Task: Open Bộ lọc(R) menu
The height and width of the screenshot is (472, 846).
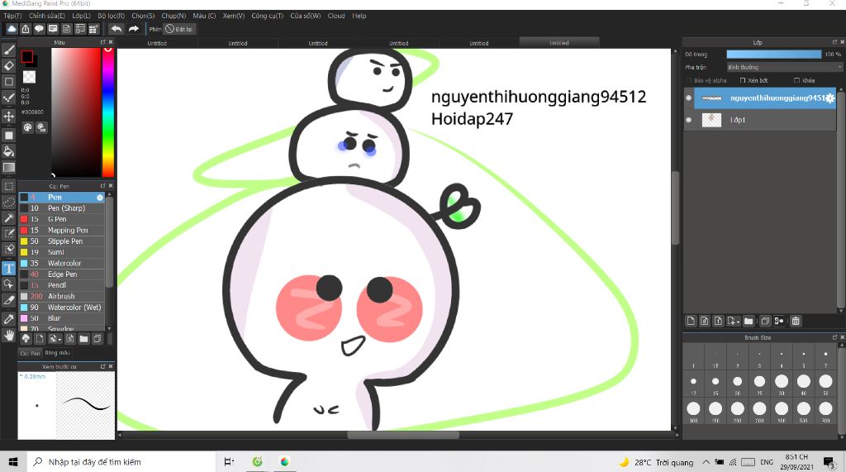Action: (x=112, y=16)
